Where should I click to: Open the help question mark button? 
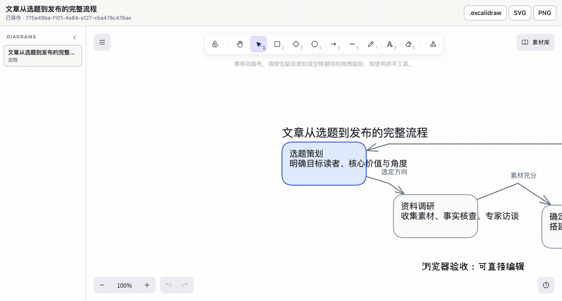[546, 285]
